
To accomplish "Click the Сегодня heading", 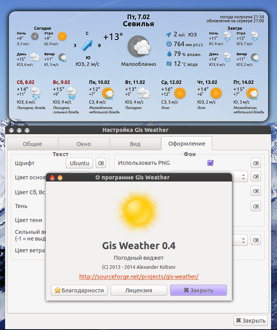I will click(x=42, y=28).
